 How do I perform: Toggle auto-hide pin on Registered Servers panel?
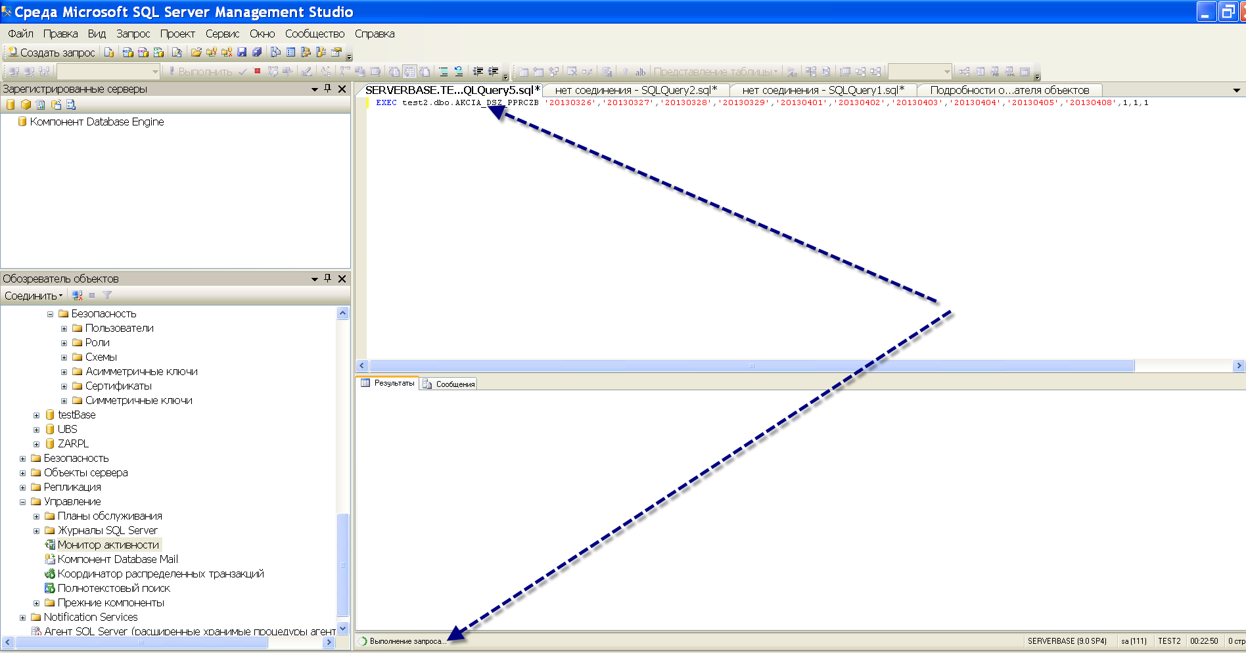[327, 89]
